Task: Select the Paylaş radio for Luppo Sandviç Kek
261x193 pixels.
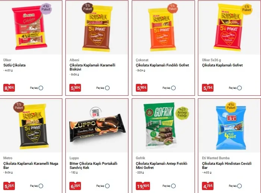Action: click(107, 186)
